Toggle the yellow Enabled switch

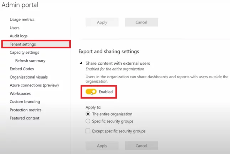click(91, 92)
